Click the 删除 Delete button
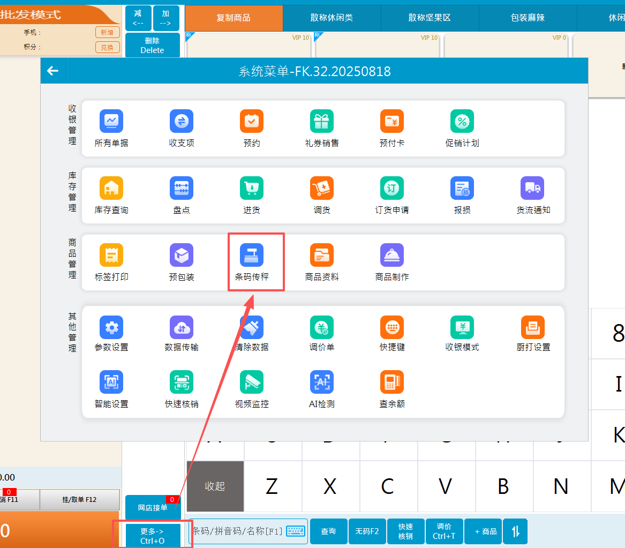 pyautogui.click(x=152, y=45)
